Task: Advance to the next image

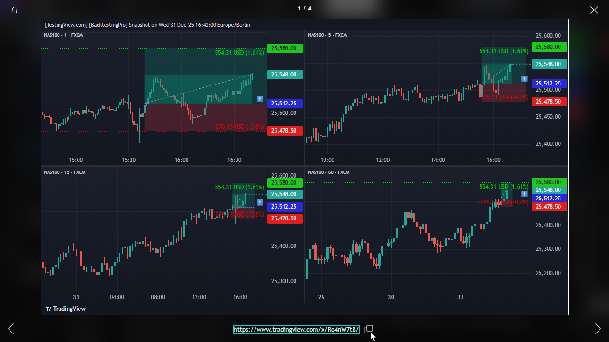Action: pyautogui.click(x=598, y=329)
